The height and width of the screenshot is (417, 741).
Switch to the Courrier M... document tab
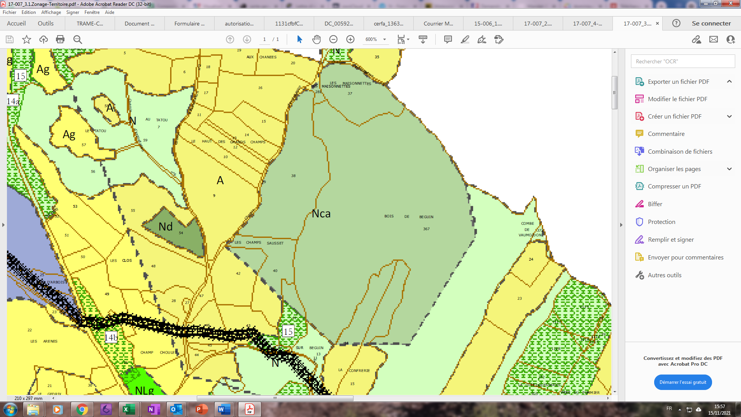[438, 24]
